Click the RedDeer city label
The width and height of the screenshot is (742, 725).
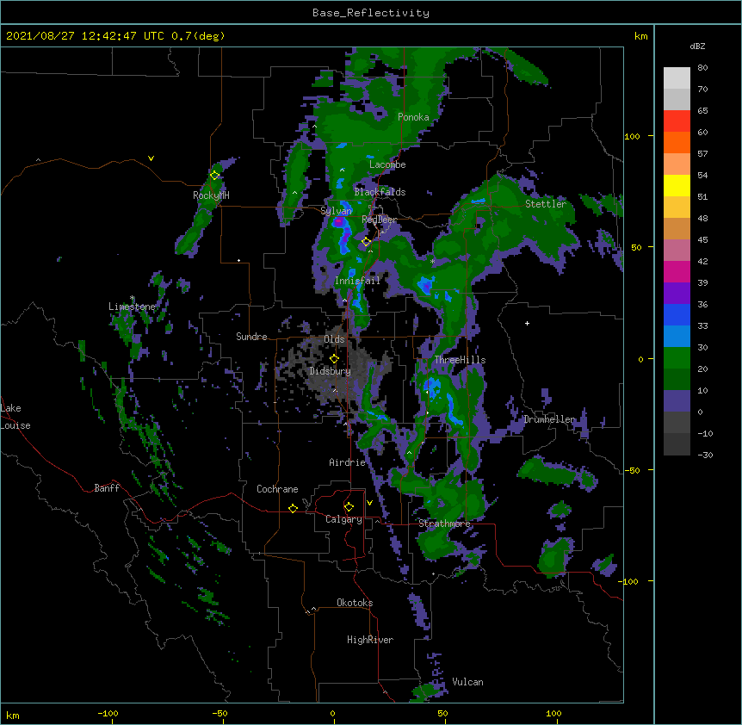pyautogui.click(x=380, y=220)
